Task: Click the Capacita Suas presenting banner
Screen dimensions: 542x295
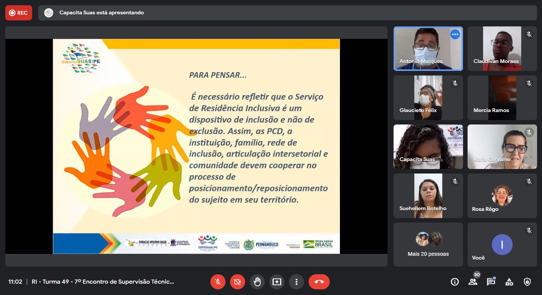Action: 287,13
